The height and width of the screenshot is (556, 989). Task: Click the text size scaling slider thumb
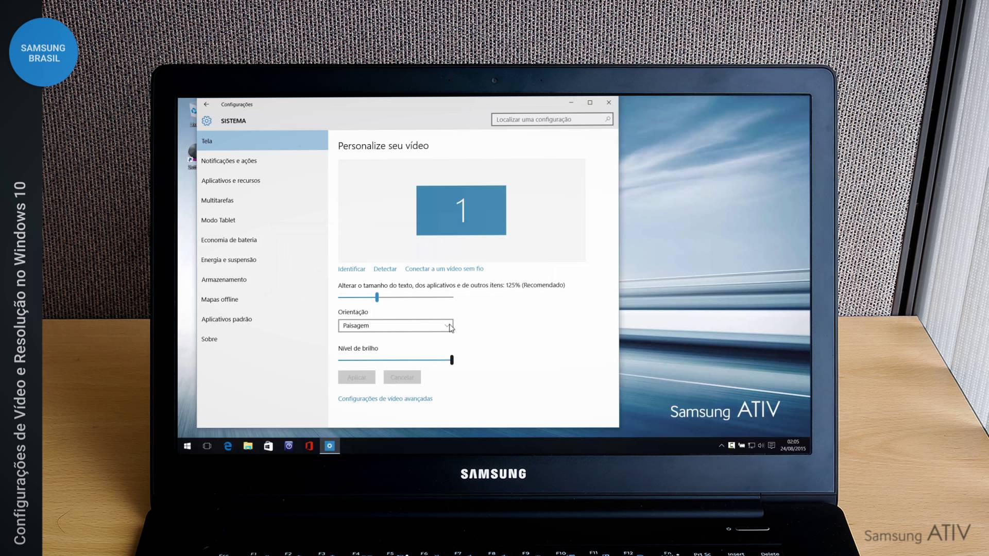(x=377, y=297)
